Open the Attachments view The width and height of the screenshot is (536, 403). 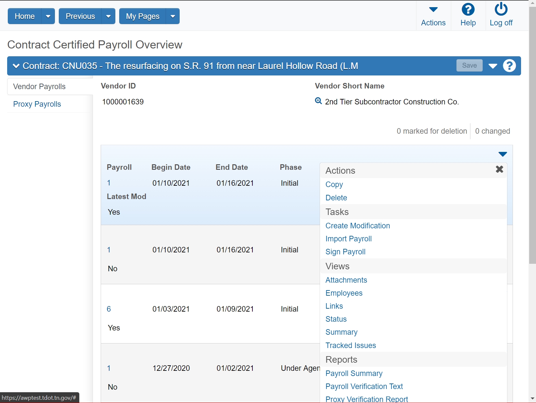[346, 280]
